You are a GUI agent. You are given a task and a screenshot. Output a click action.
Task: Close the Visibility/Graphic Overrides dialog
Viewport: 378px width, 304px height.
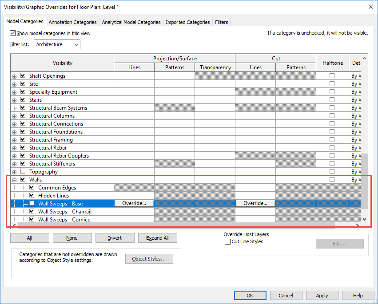coord(371,7)
